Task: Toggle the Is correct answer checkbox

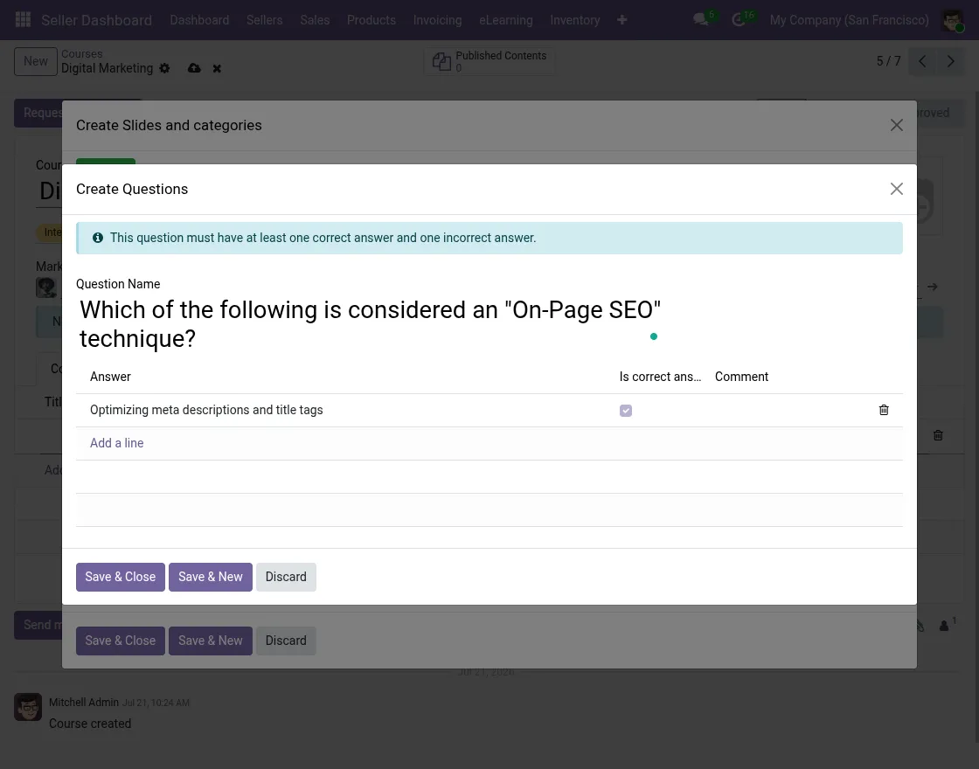Action: (x=626, y=410)
